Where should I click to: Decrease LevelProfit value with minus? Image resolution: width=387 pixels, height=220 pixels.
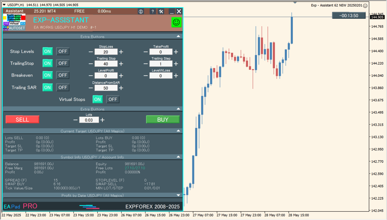[91, 76]
